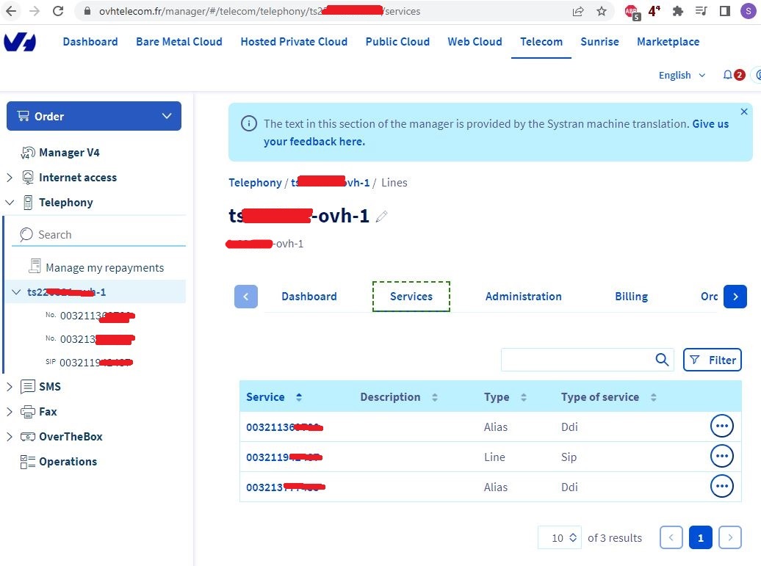The height and width of the screenshot is (566, 761).
Task: Open the Manage my repayments link
Action: pyautogui.click(x=104, y=268)
